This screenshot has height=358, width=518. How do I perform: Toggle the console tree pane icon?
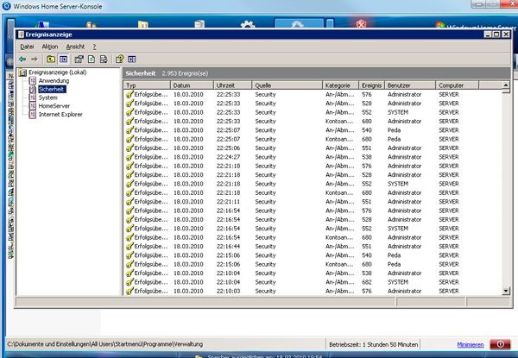coord(63,59)
